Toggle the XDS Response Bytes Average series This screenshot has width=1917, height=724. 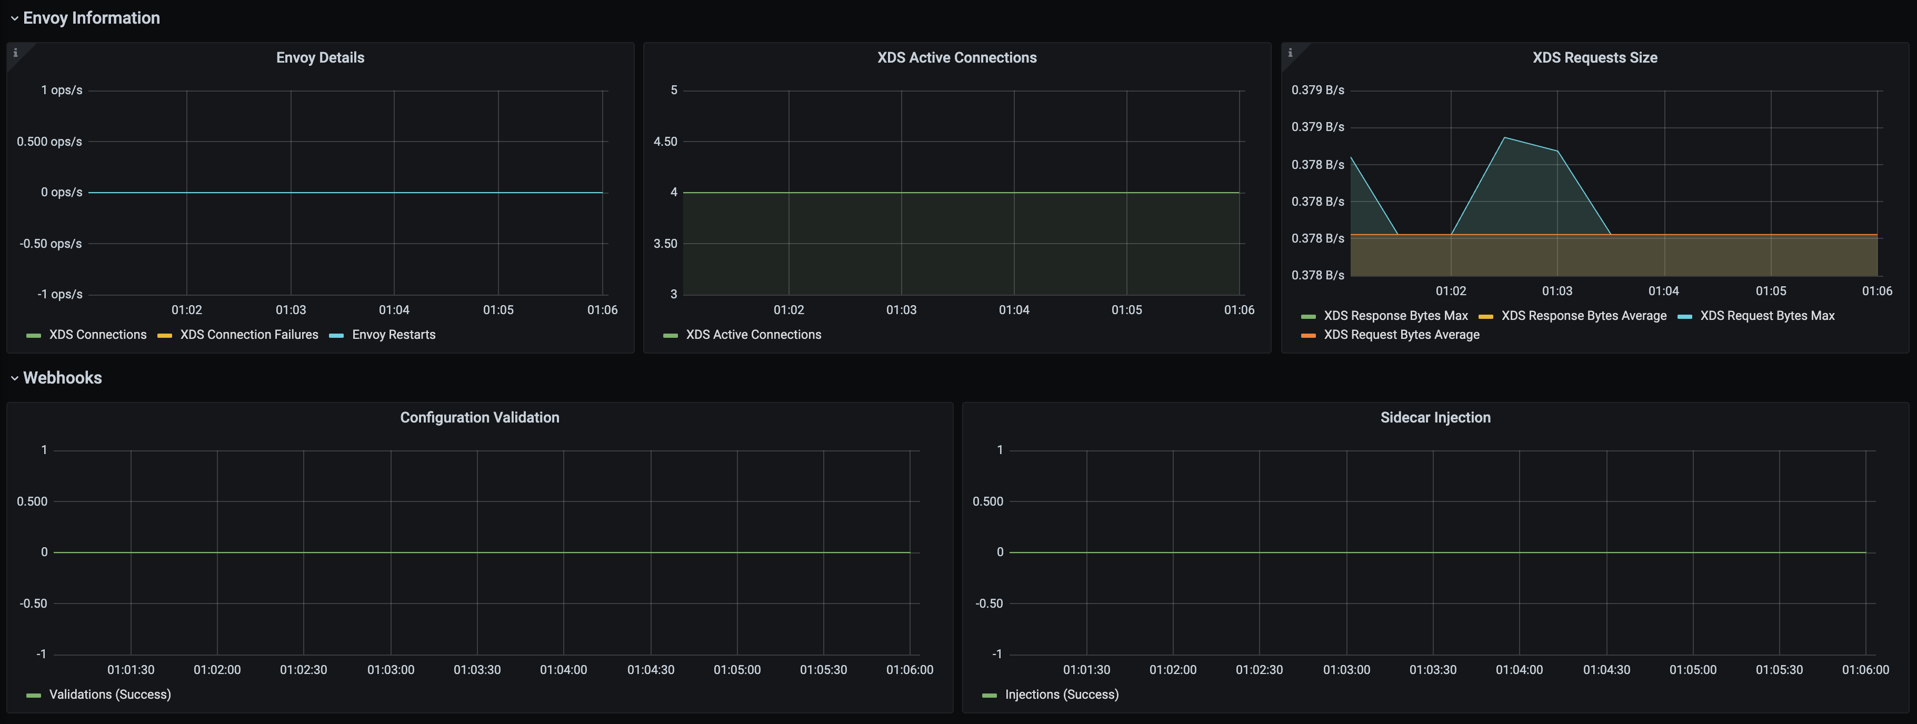[1584, 316]
